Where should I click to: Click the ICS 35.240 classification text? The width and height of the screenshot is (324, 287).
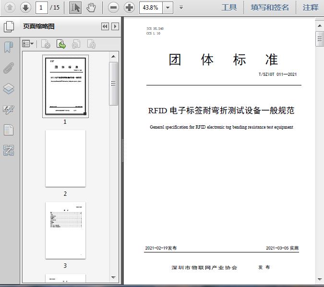(155, 28)
